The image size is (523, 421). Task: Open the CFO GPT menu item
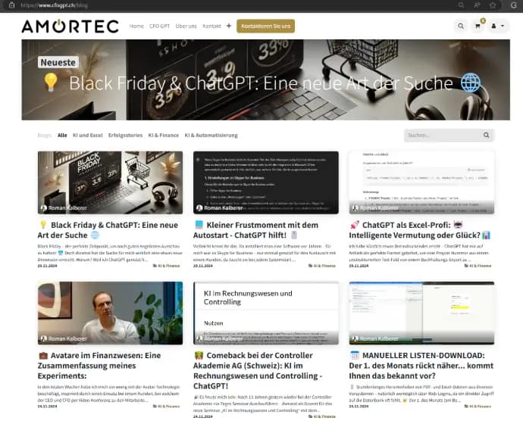tap(160, 26)
